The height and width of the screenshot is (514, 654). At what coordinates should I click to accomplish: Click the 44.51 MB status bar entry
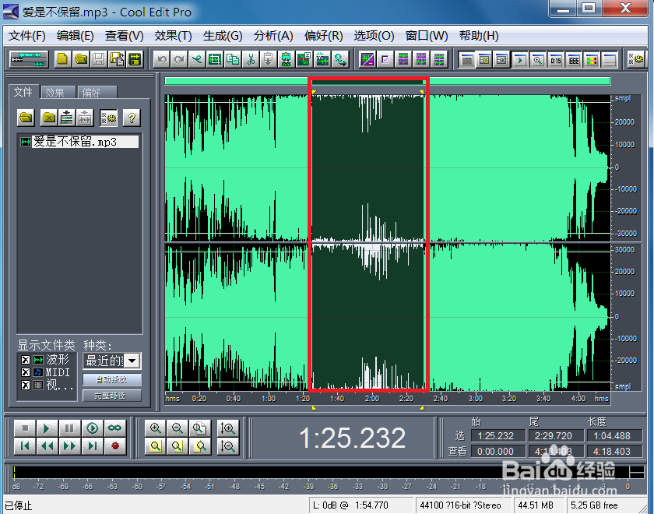click(538, 505)
